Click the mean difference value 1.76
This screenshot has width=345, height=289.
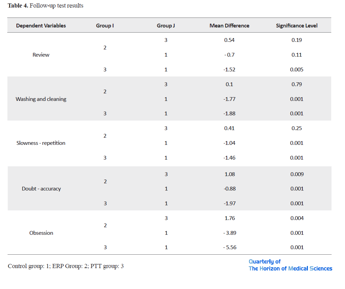click(230, 218)
